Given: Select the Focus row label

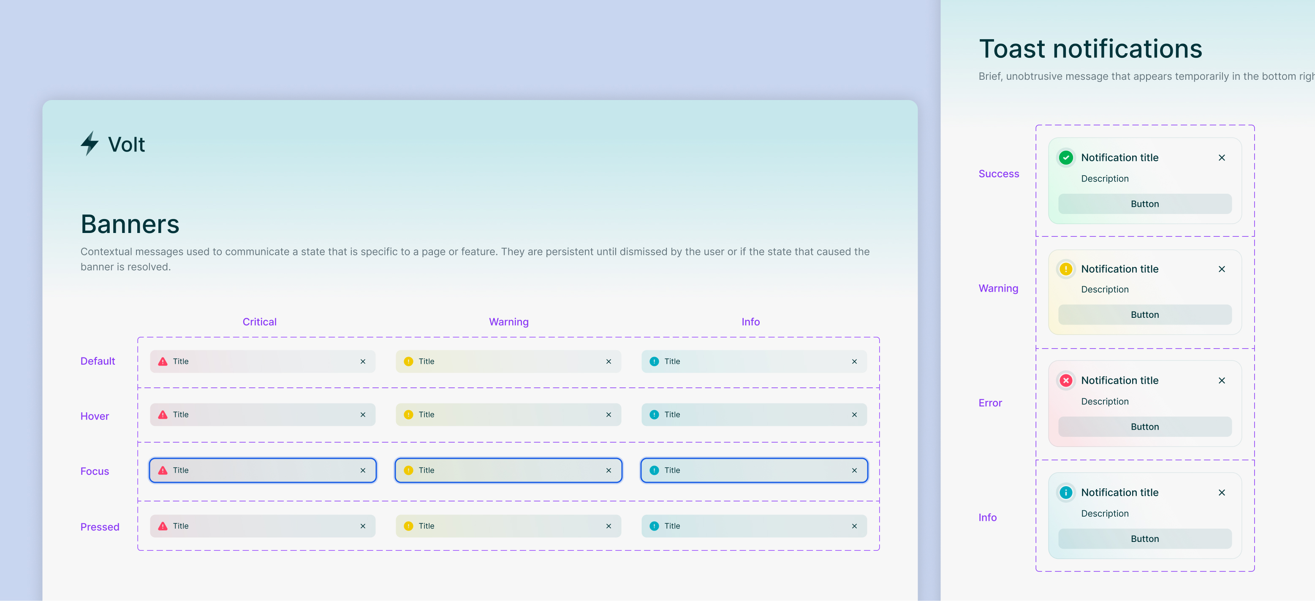Looking at the screenshot, I should [x=95, y=471].
